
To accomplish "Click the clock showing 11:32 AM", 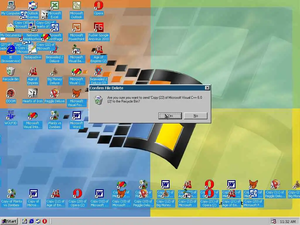I will 288,221.
